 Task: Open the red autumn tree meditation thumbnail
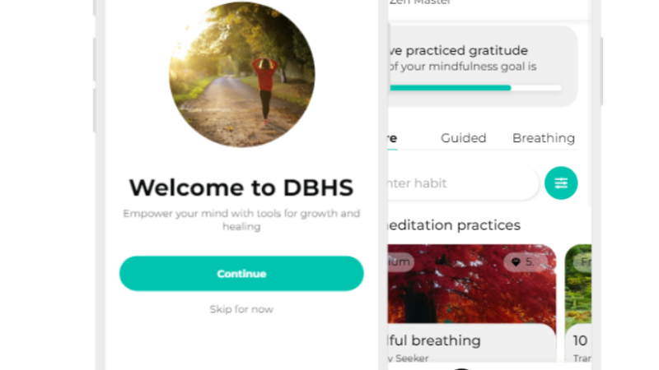tap(471, 284)
